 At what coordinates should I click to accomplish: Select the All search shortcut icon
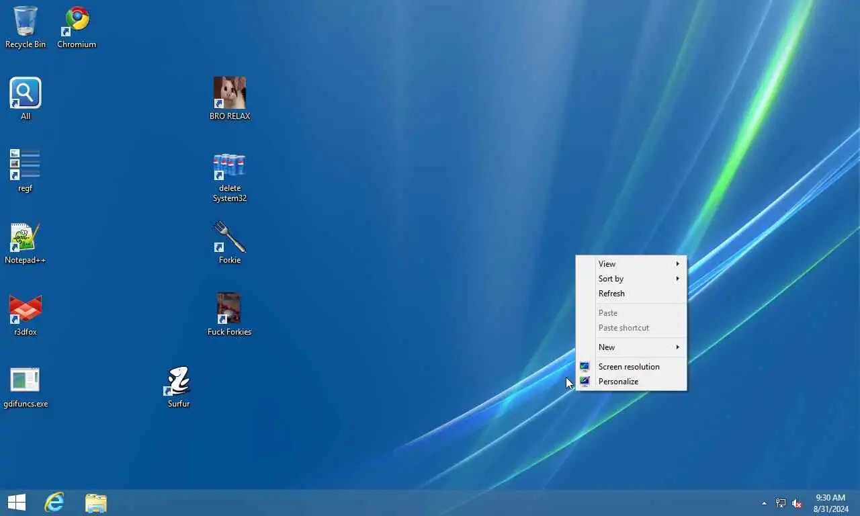tap(26, 99)
